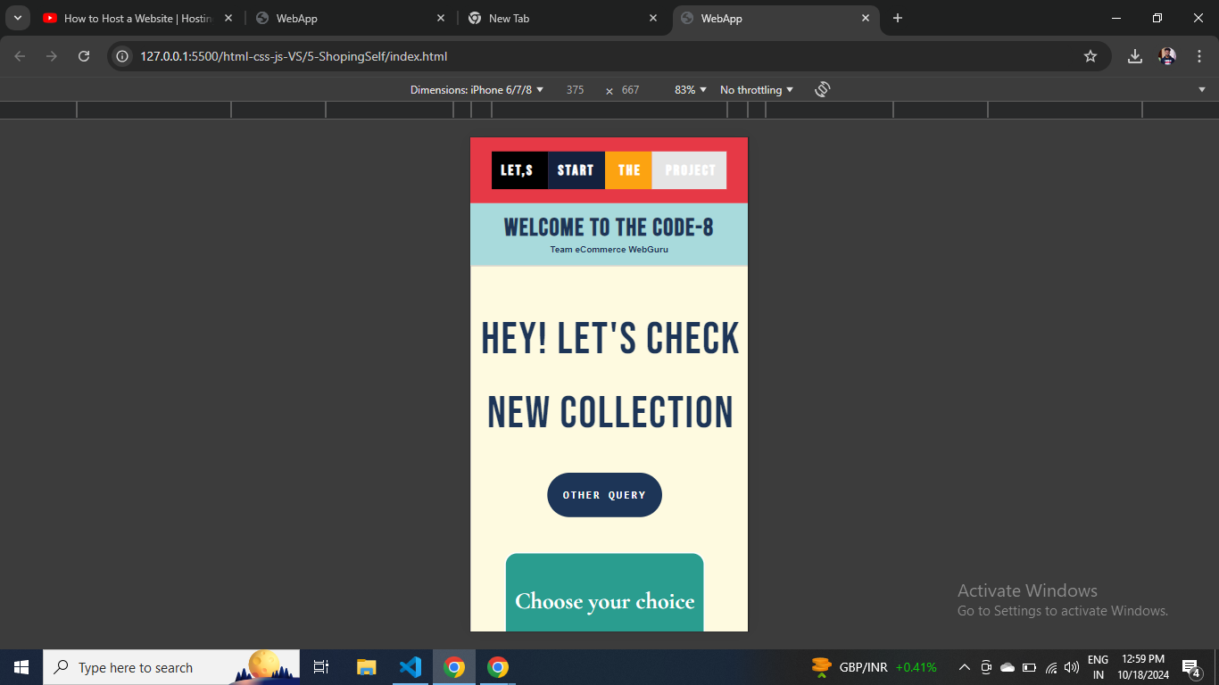This screenshot has height=685, width=1219.
Task: Switch to the YouTube 'How to Host a Website' tab
Action: point(138,18)
